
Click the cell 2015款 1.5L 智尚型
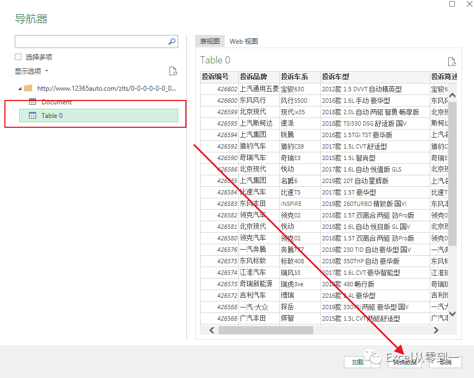(x=376, y=158)
